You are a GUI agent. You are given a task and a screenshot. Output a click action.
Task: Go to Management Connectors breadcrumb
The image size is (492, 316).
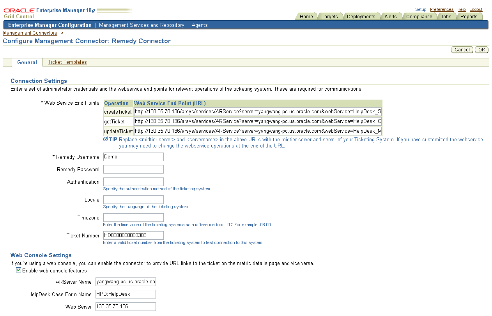tap(30, 33)
